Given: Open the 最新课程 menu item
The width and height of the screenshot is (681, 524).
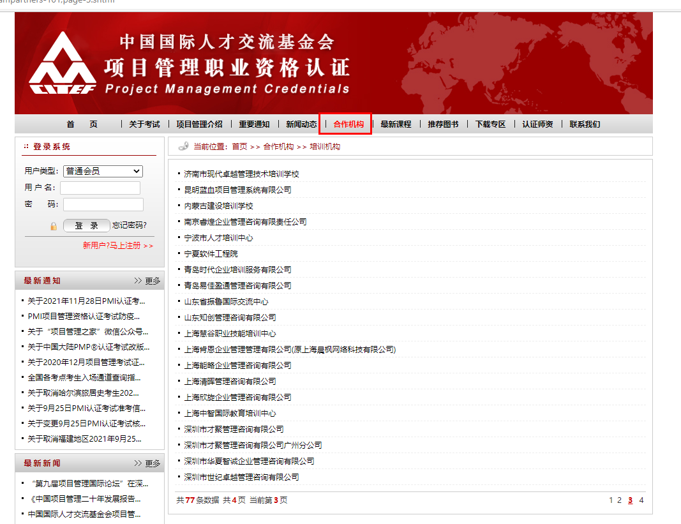Looking at the screenshot, I should [396, 124].
